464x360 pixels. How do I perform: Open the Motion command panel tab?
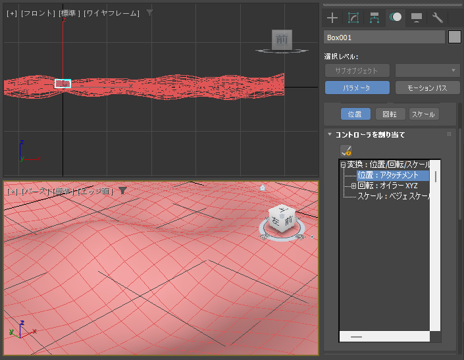click(x=396, y=17)
